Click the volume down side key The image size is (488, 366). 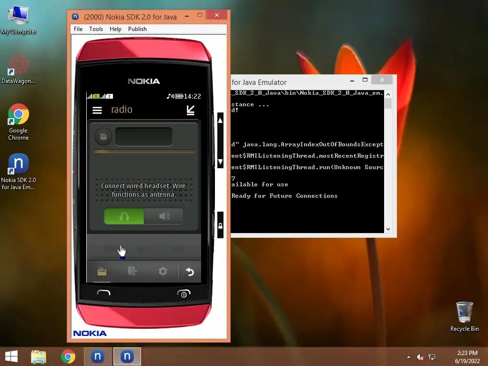220,162
